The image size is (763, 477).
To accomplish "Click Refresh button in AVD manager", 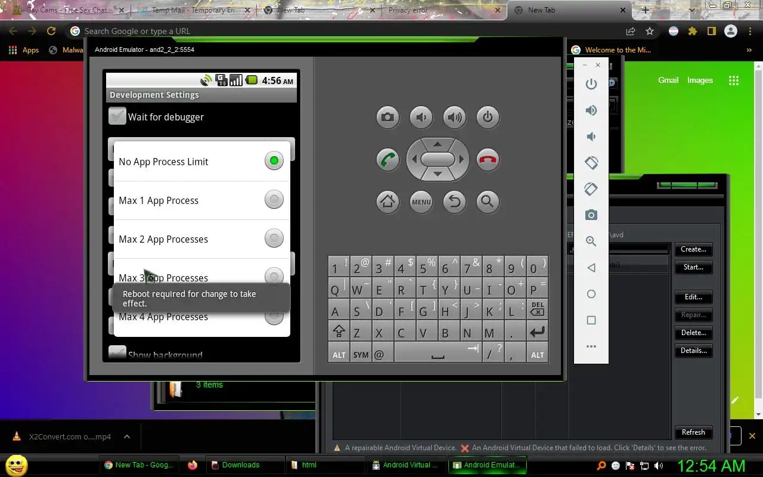I will (x=693, y=432).
